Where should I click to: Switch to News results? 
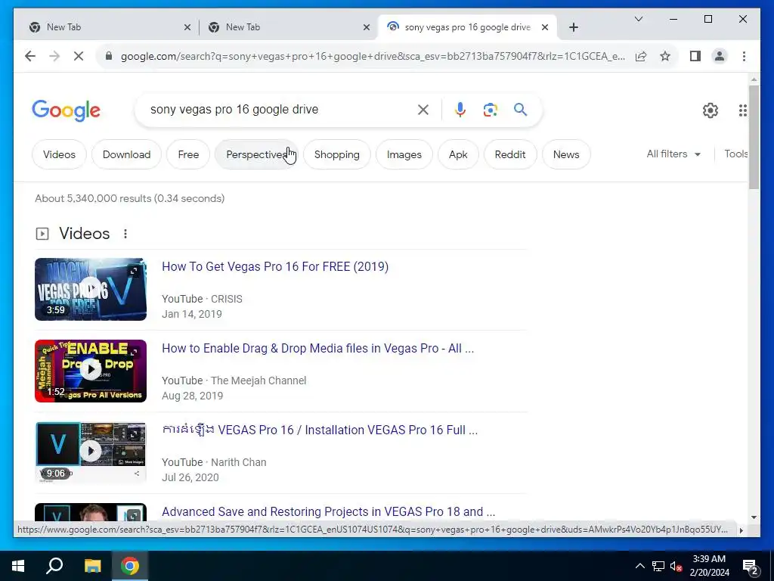(x=565, y=154)
